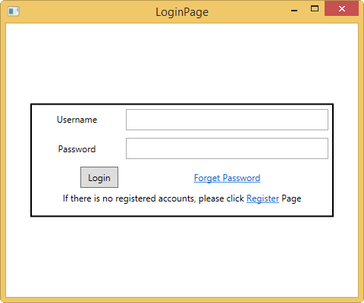The width and height of the screenshot is (364, 303).
Task: Follow the Register link
Action: (262, 198)
